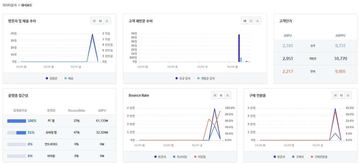This screenshot has height=164, width=359.
Task: Toggle 재방문 유저 legend series
Action: [x=206, y=78]
